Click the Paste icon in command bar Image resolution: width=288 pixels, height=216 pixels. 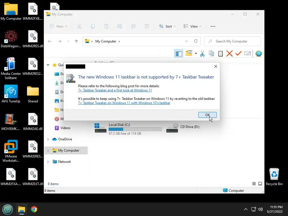[x=106, y=26]
